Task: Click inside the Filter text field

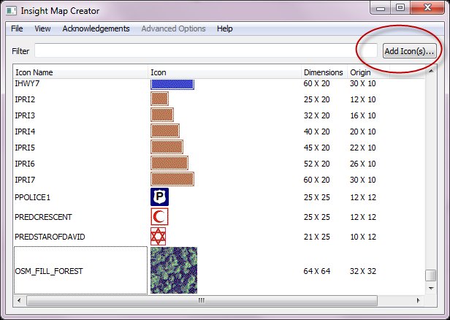Action: click(205, 51)
